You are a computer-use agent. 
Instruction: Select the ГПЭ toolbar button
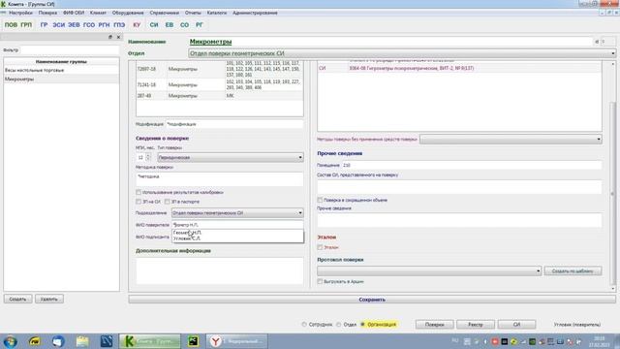[x=119, y=24]
